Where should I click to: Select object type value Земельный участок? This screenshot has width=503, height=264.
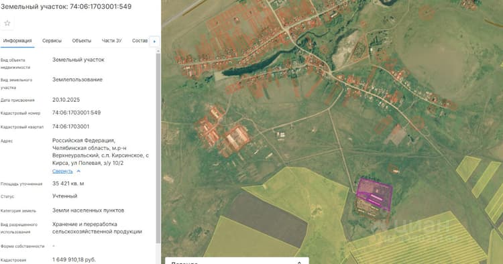[x=78, y=60]
